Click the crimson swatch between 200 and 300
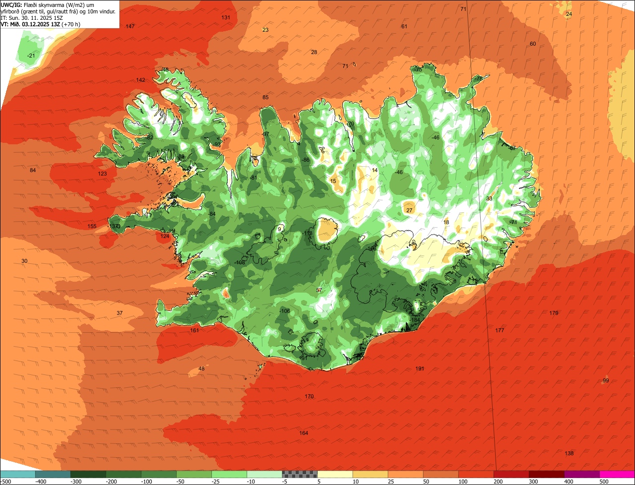 [511, 474]
